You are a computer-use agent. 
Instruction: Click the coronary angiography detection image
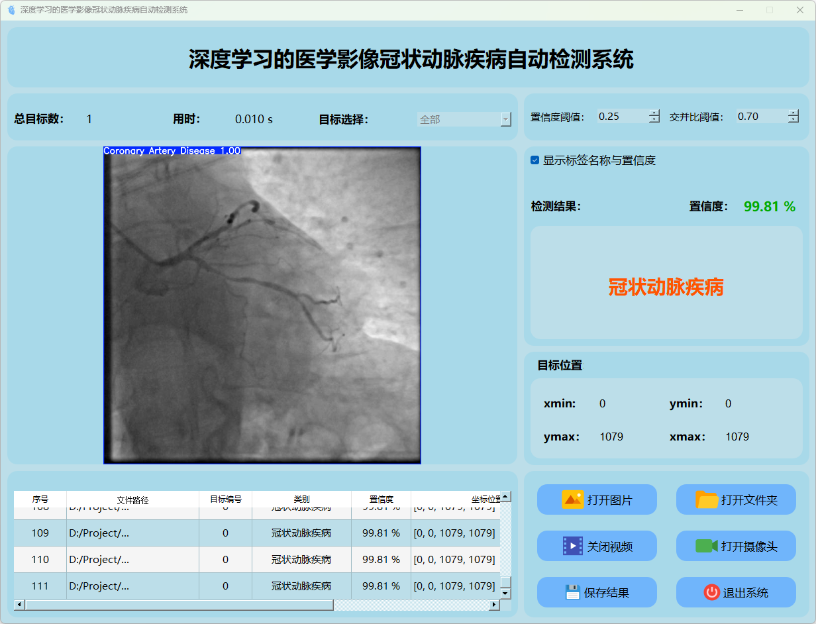tap(262, 305)
